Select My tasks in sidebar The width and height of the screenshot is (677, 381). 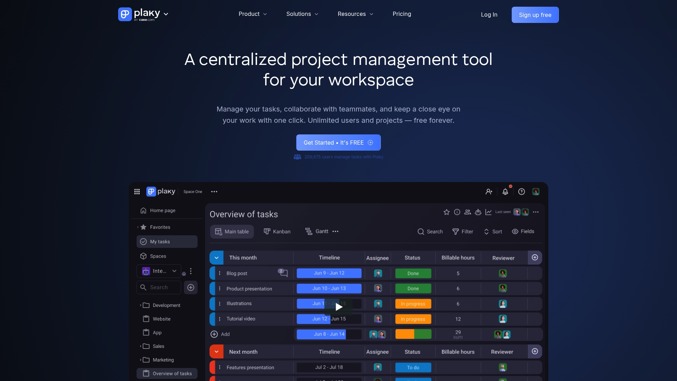pyautogui.click(x=167, y=242)
